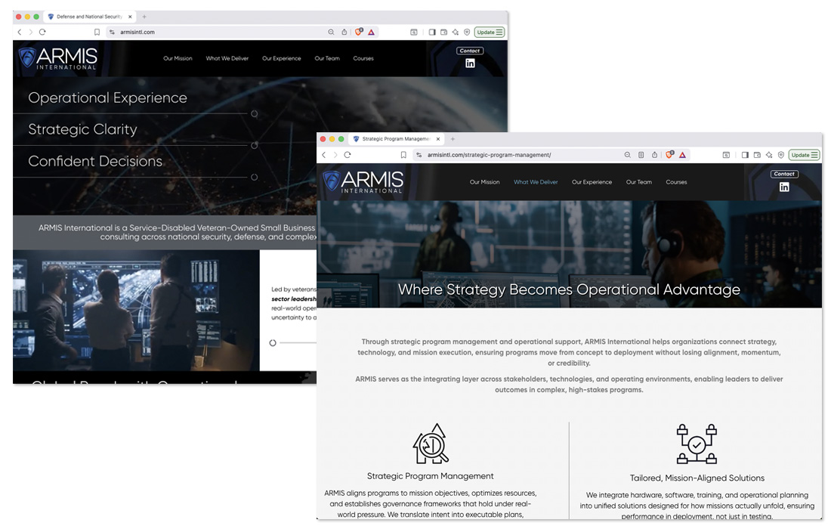
Task: Reload the rear armisintl.com window
Action: (x=42, y=32)
